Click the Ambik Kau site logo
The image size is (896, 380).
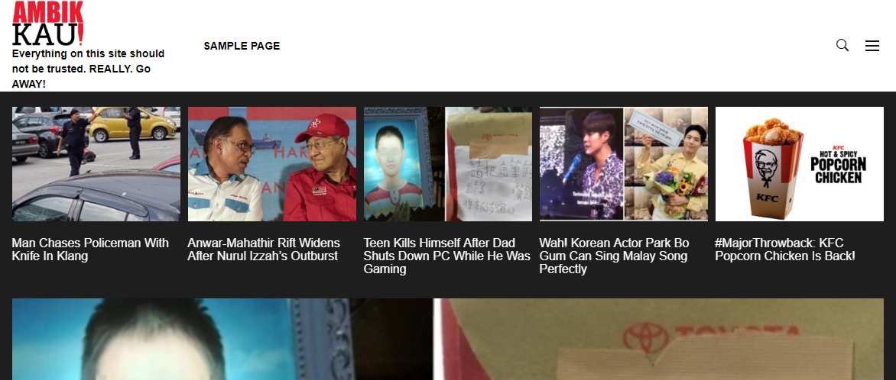pos(49,24)
